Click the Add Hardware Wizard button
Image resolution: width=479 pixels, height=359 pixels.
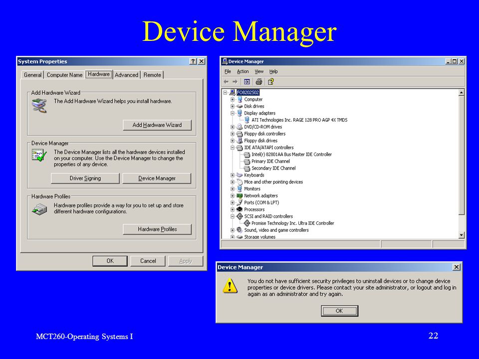point(157,125)
